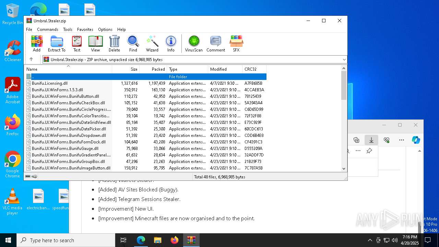Sort by the CRC32 column header
This screenshot has height=247, width=439.
[254, 69]
